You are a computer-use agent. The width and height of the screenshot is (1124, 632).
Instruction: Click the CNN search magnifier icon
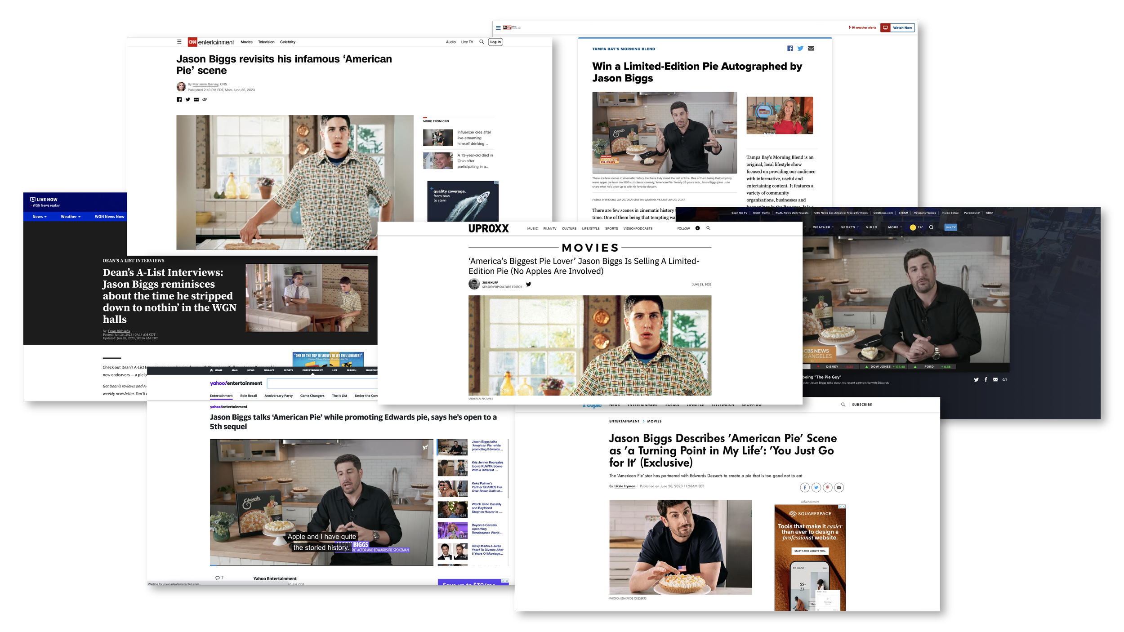(482, 42)
